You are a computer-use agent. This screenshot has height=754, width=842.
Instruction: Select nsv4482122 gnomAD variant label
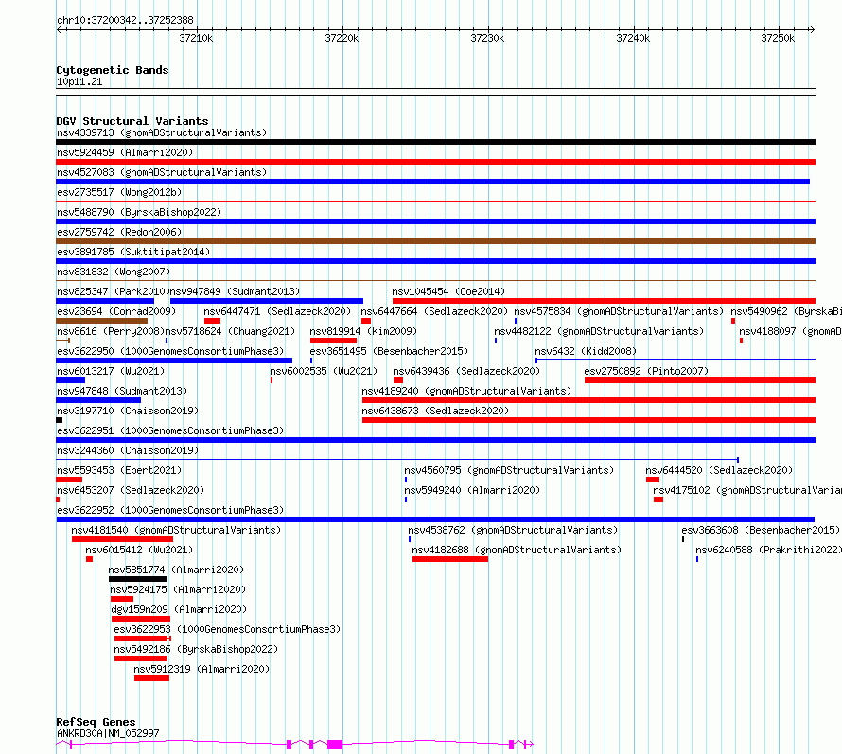coord(599,331)
